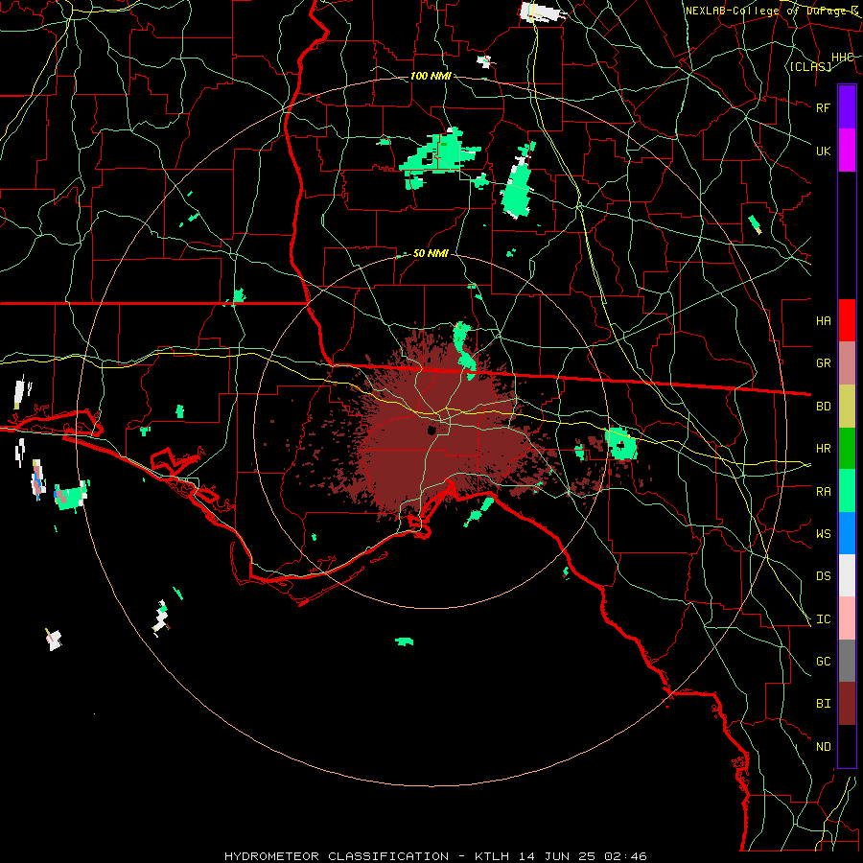Click the ND legend label
Viewport: 863px width, 863px height.
[x=823, y=747]
